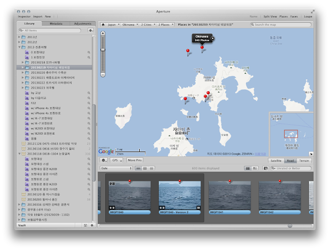Image resolution: width=330 pixels, height=250 pixels.
Task: Open the Metadata tab
Action: pyautogui.click(x=56, y=24)
